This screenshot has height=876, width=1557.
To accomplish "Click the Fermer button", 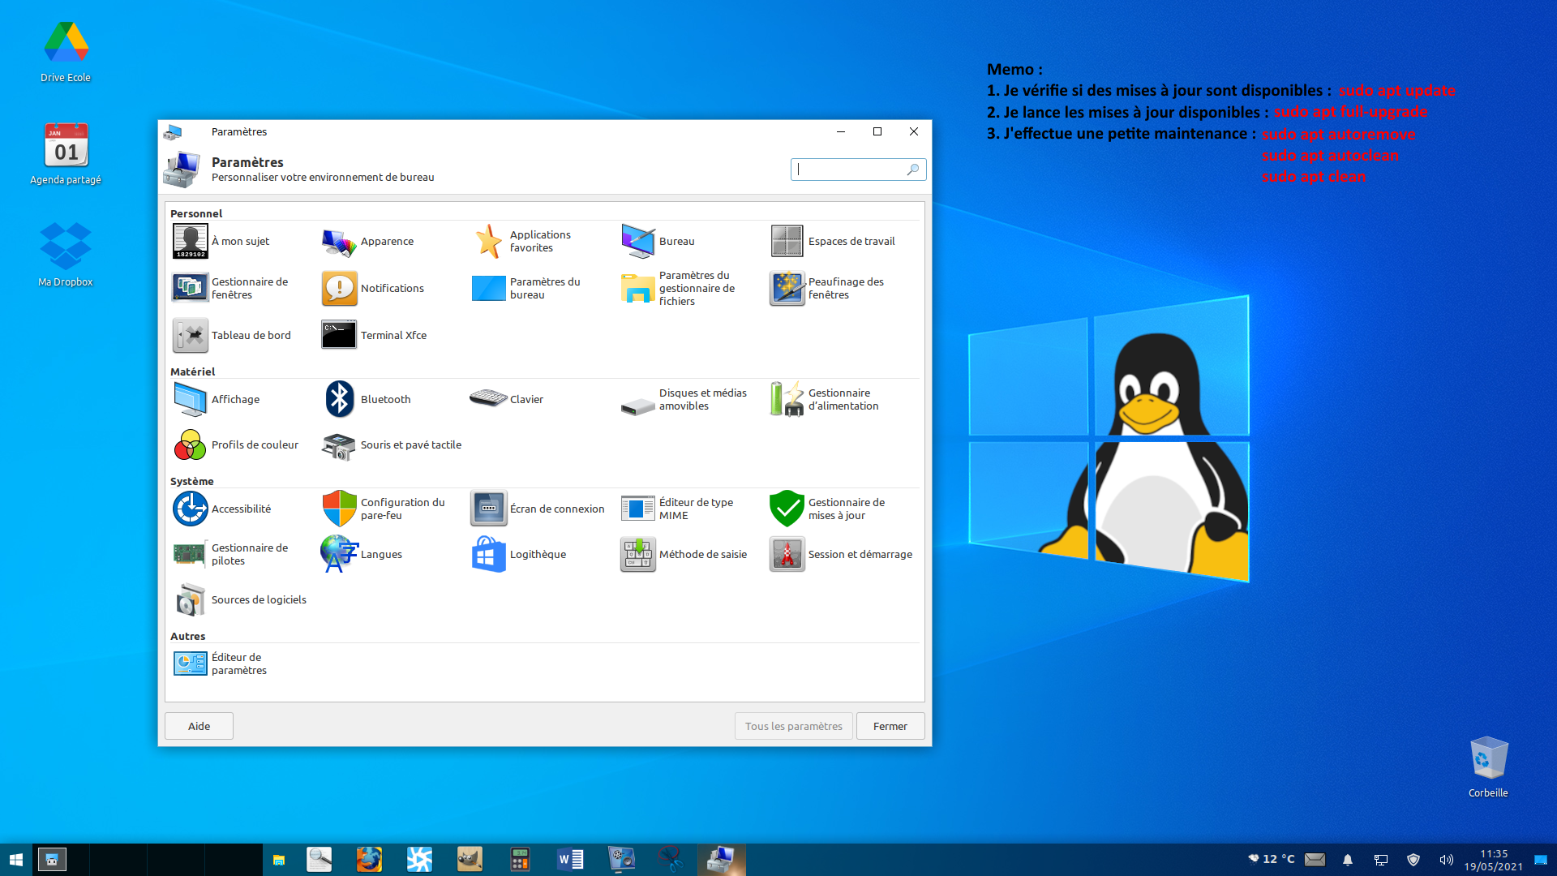I will coord(890,726).
